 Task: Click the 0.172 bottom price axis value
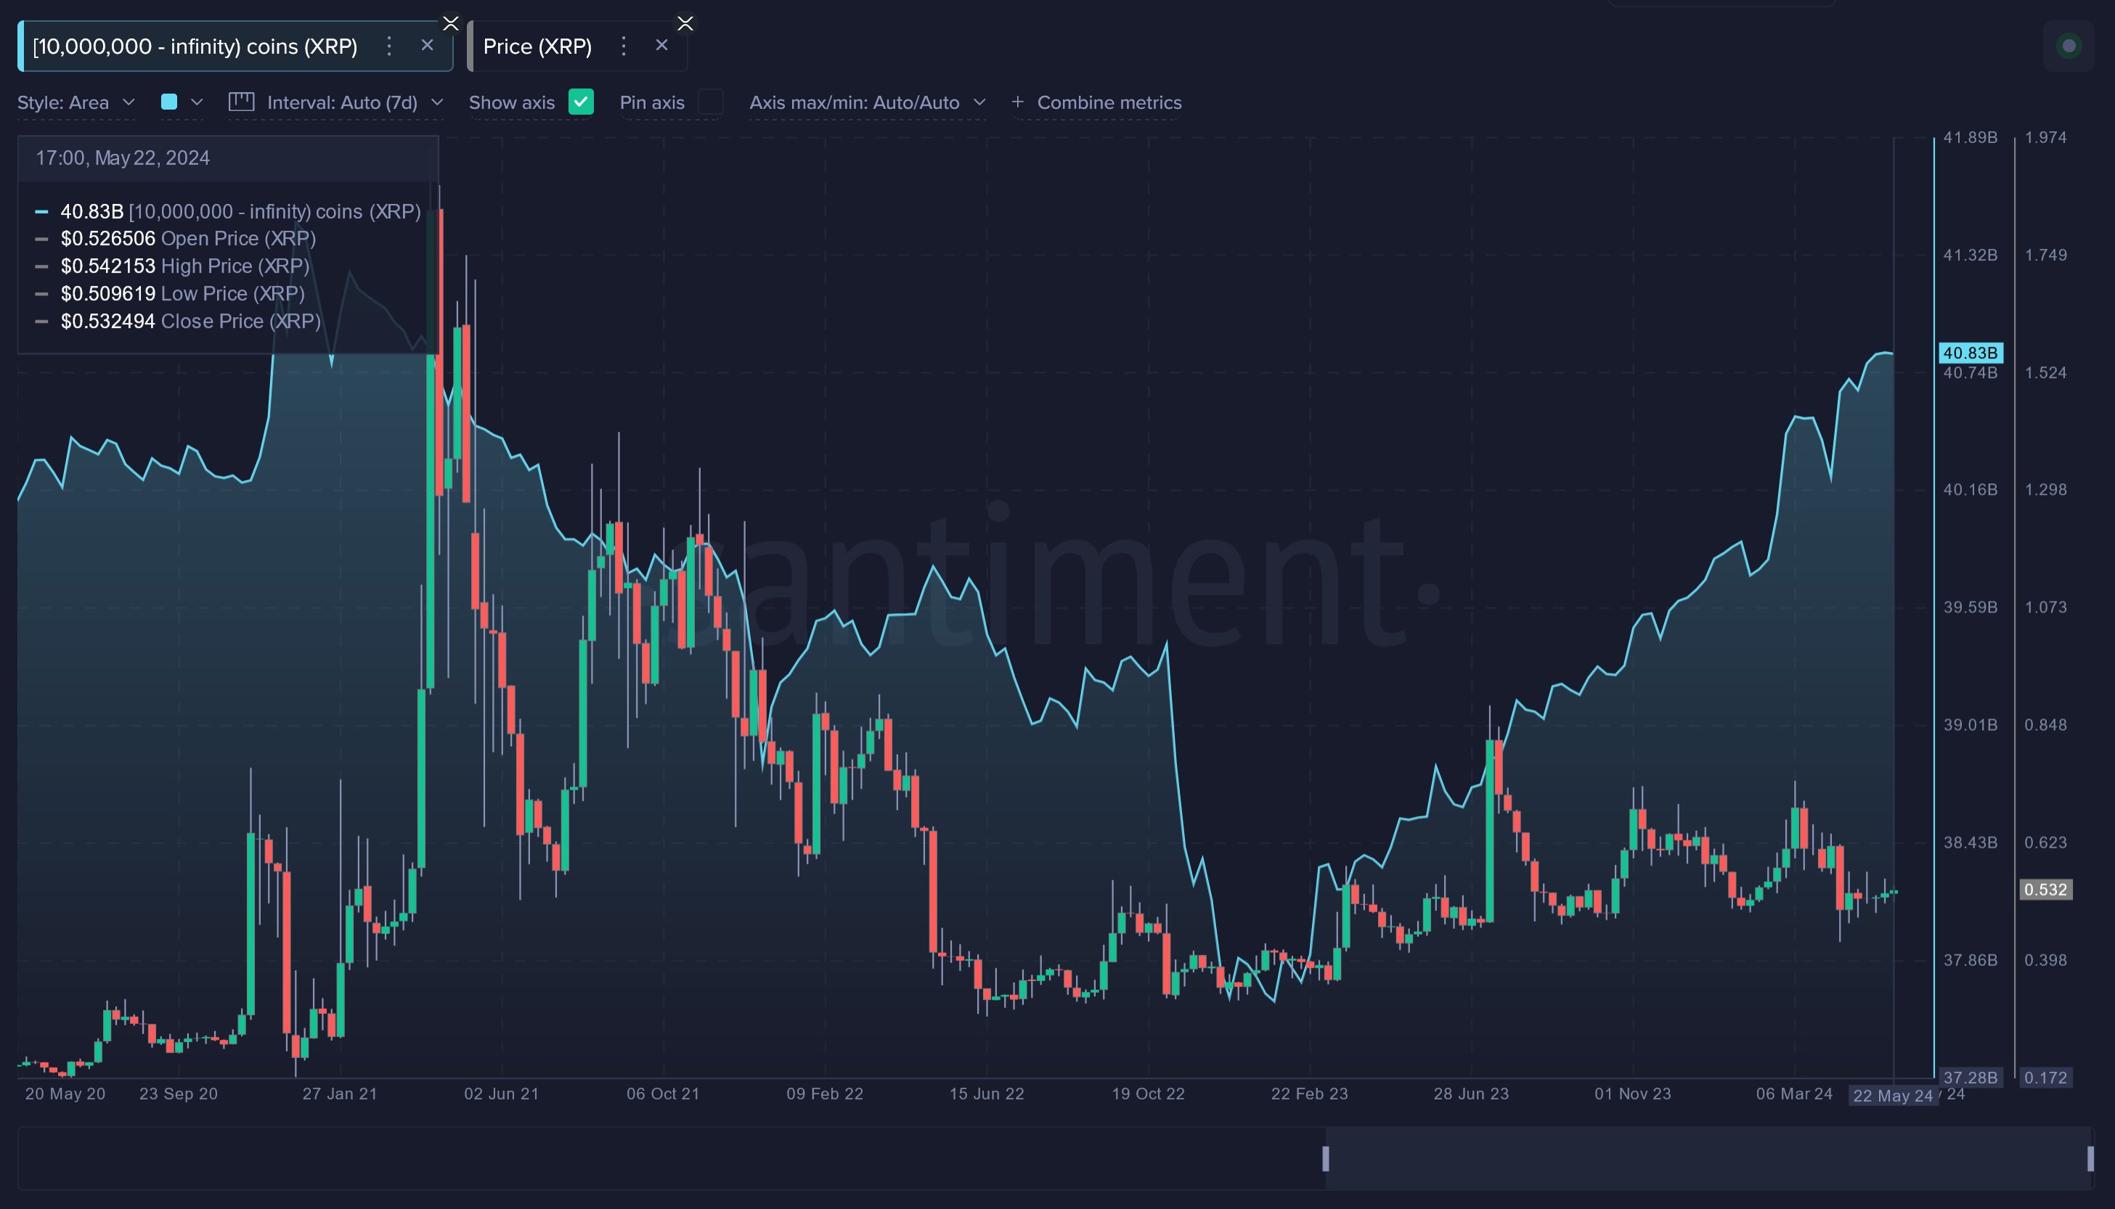click(2046, 1078)
